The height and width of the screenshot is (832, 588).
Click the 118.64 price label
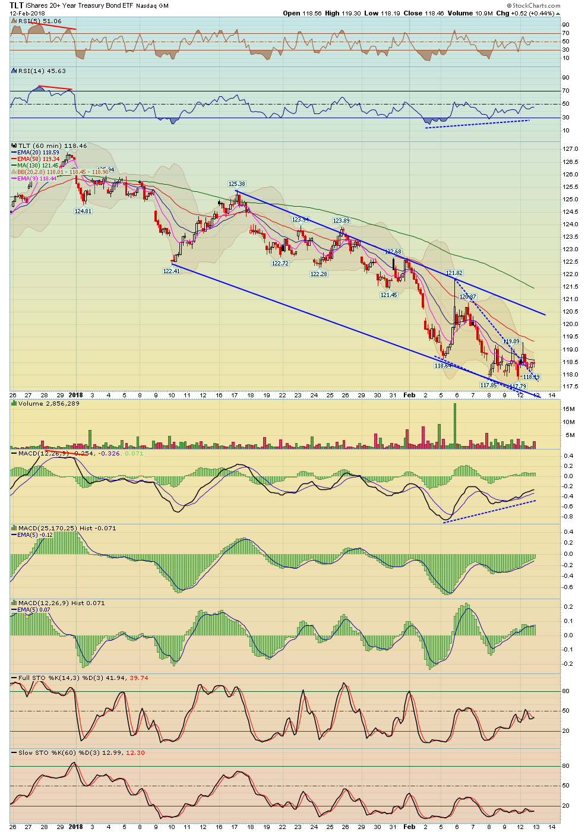[x=443, y=366]
